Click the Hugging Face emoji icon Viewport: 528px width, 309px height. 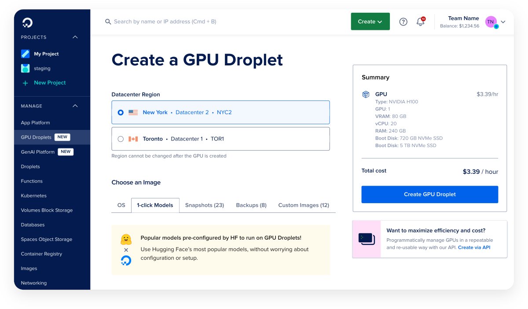point(126,240)
